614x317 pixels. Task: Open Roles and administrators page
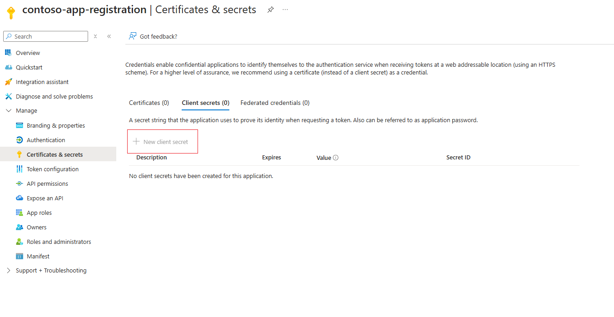pyautogui.click(x=58, y=242)
